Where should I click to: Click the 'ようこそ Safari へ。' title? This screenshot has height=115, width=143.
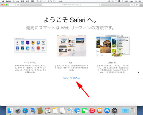(70, 20)
